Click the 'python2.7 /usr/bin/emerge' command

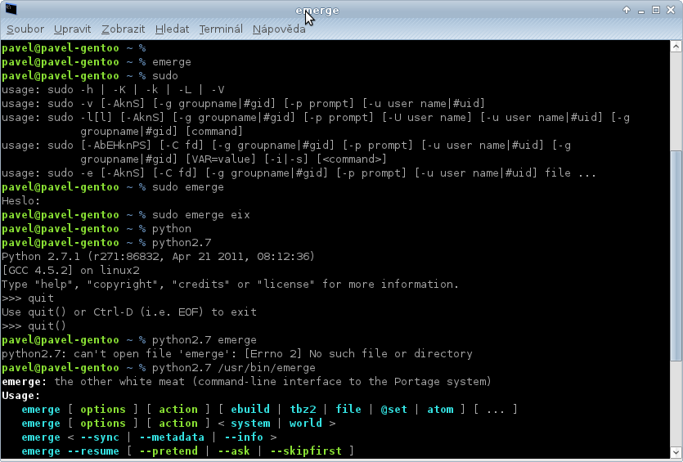233,367
